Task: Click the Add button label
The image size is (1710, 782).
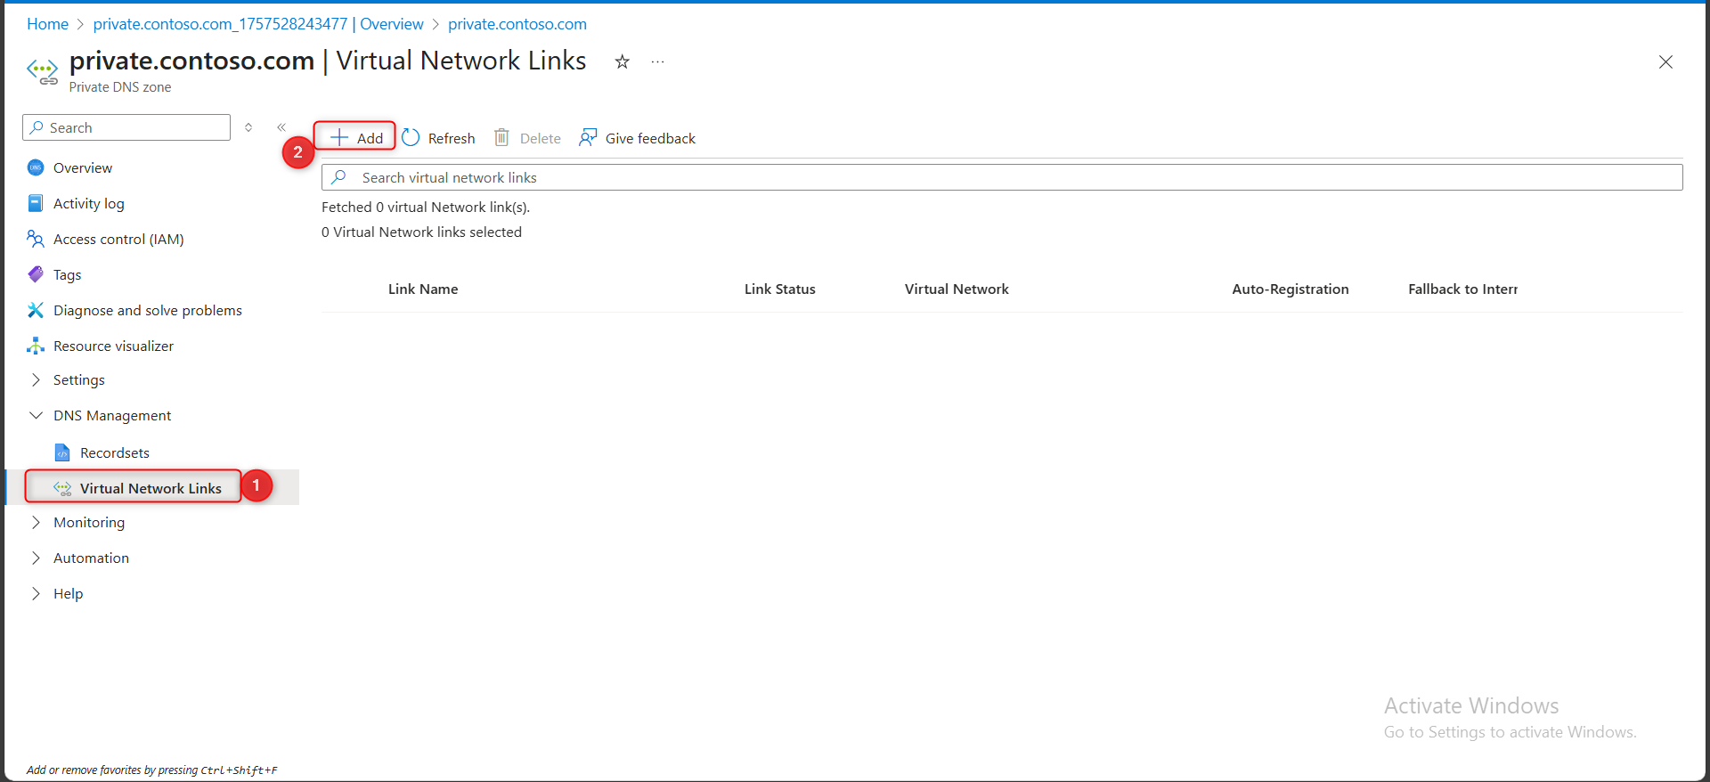Action: 370,138
